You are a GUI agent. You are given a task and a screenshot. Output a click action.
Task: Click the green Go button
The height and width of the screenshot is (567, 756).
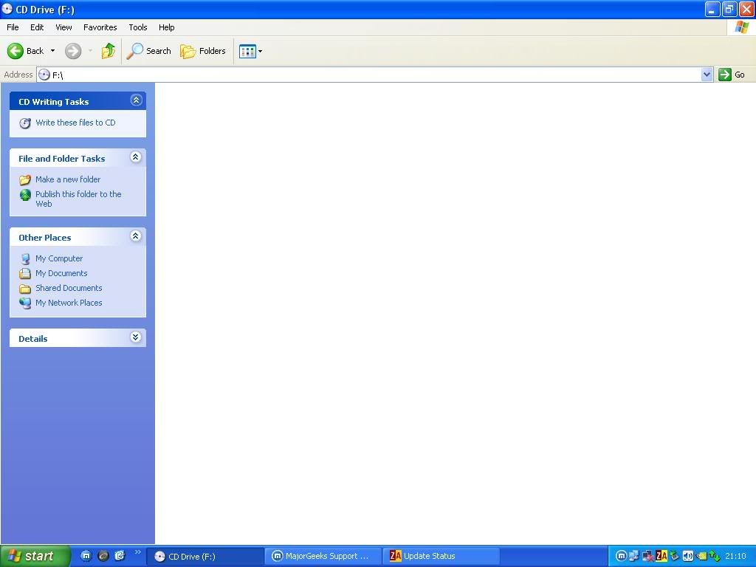732,75
